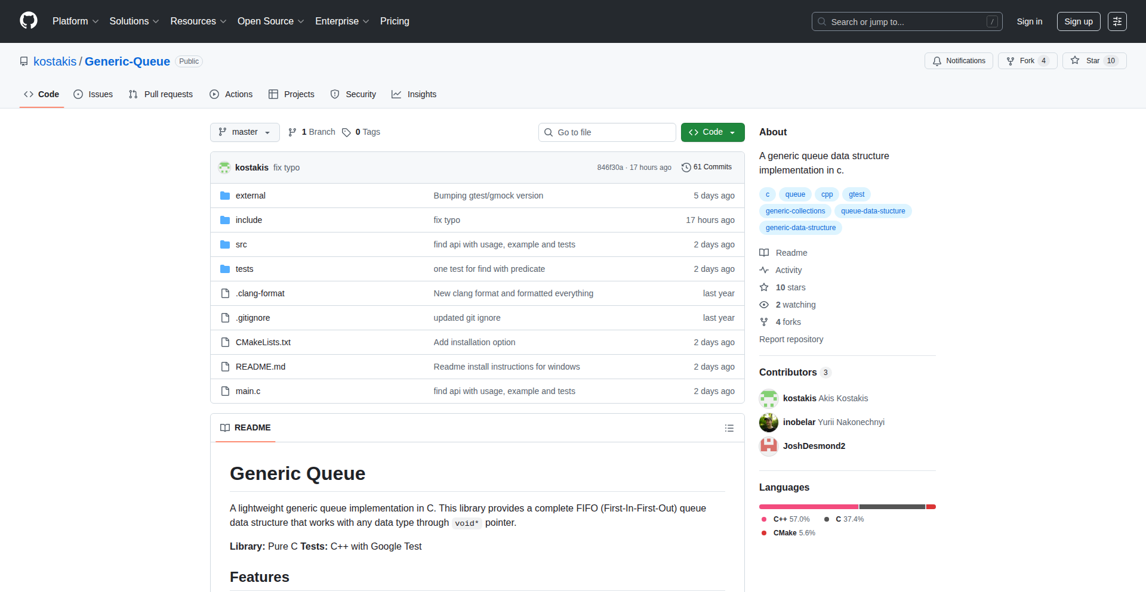
Task: Click the dark gray C segment of the languages bar
Action: click(892, 507)
